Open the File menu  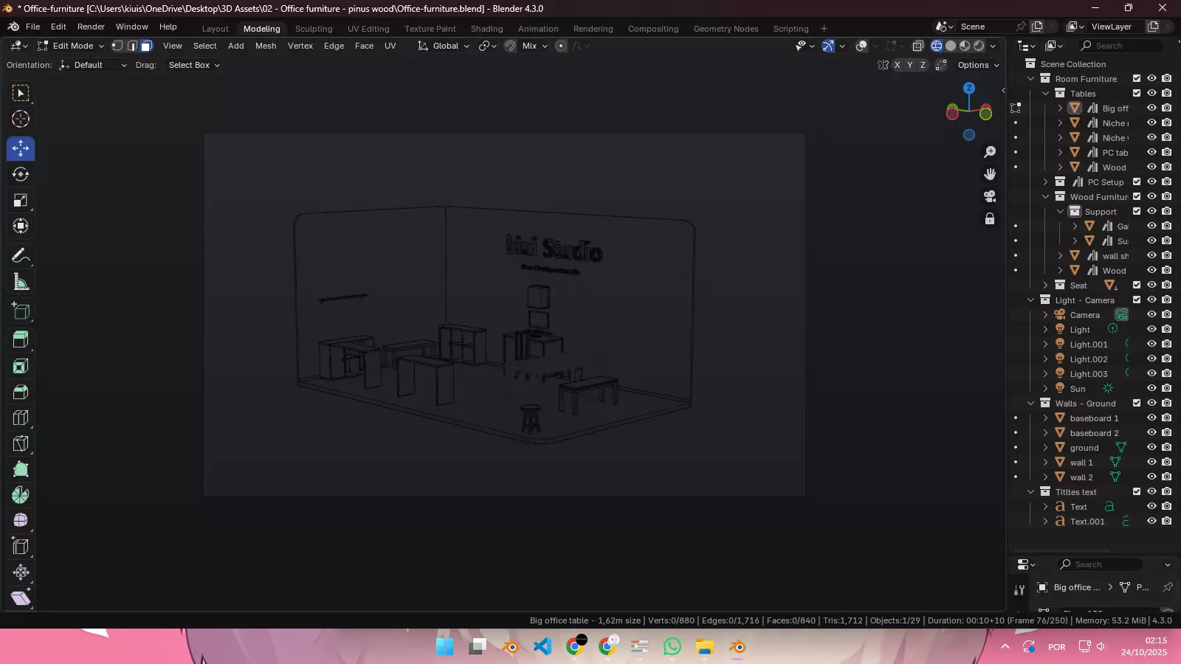point(33,27)
